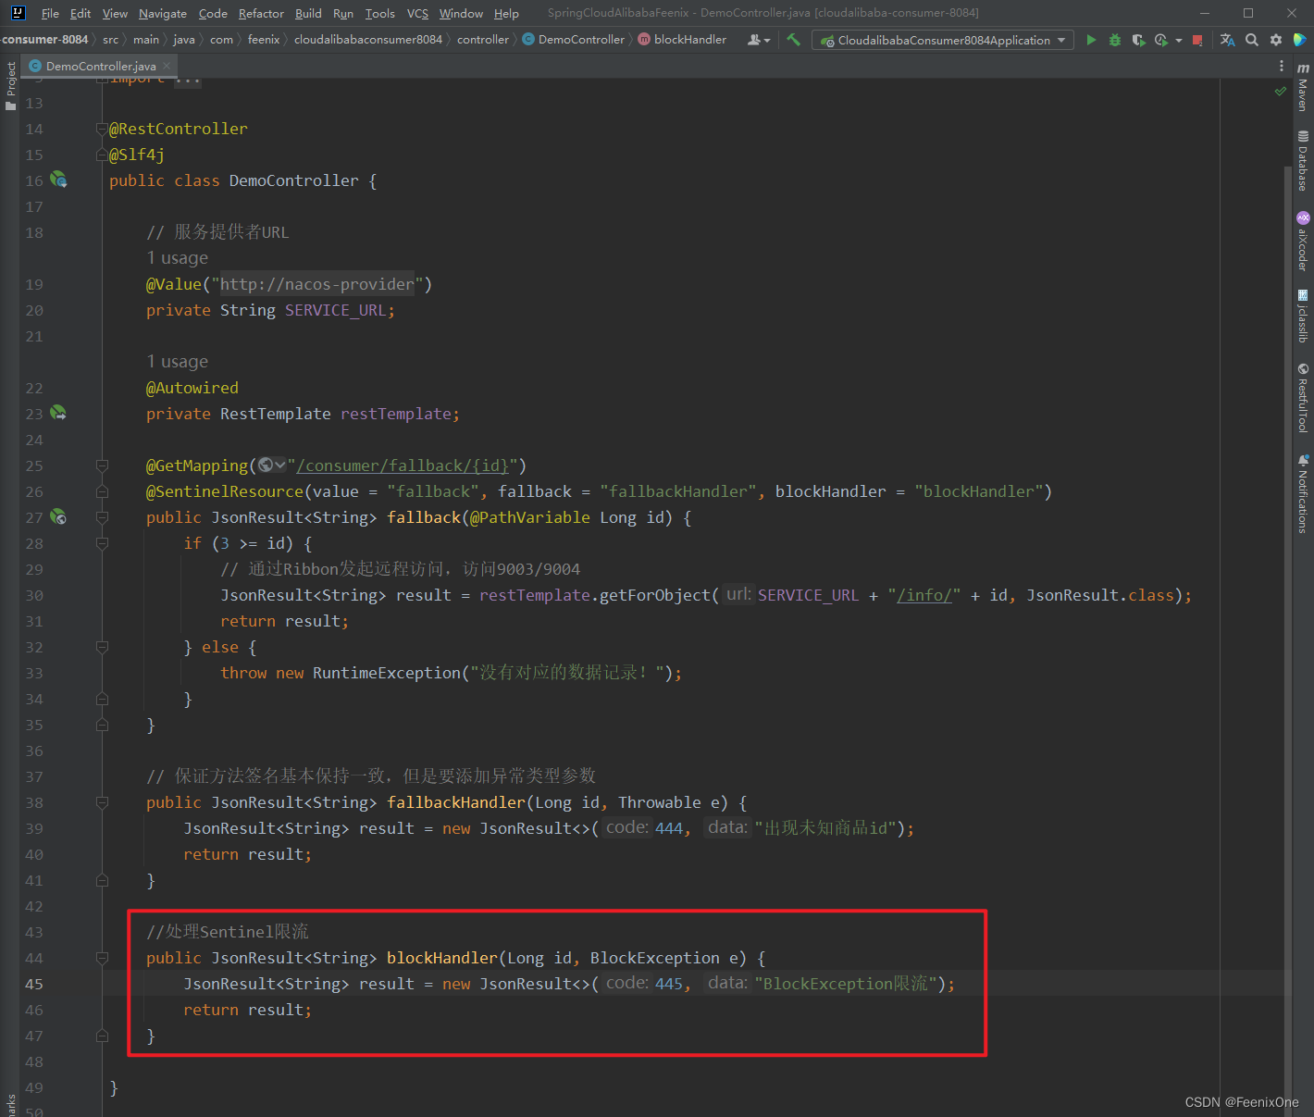Screen dimensions: 1314x1117
Task: Click line number 45 in the gutter
Action: tap(34, 984)
